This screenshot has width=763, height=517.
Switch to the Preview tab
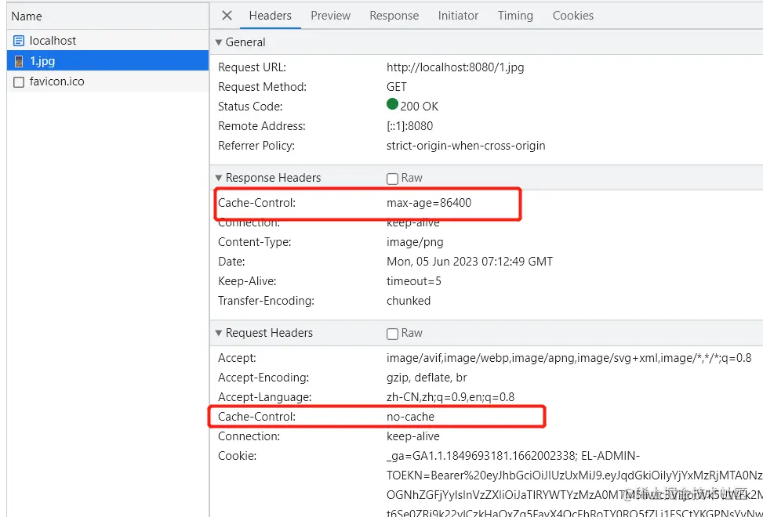pos(330,16)
